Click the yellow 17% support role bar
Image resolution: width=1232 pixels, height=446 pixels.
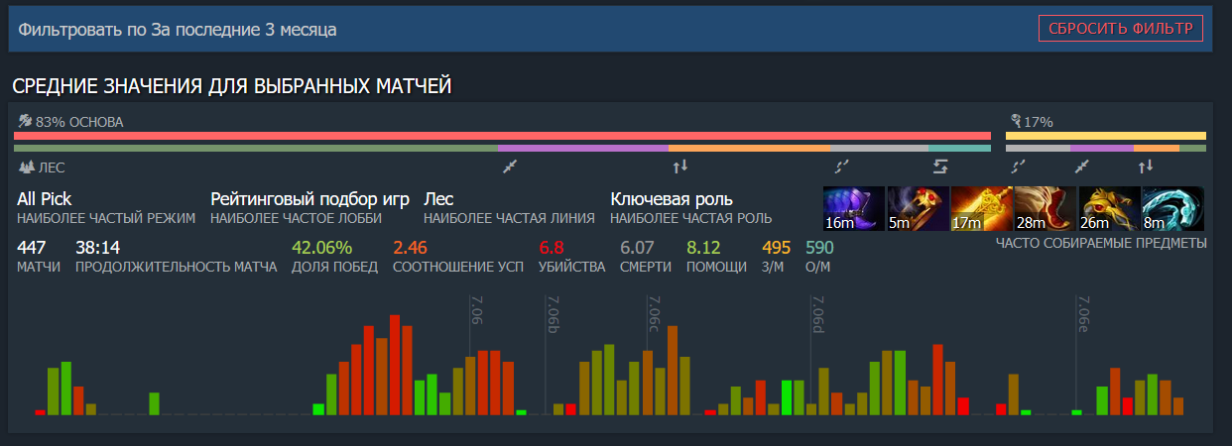(1106, 136)
